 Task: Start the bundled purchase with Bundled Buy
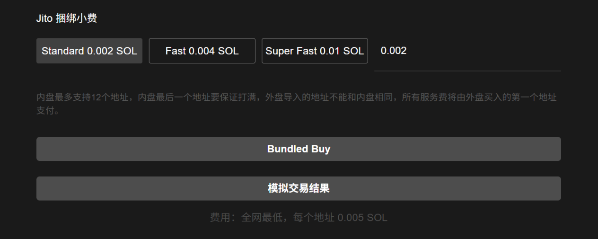(x=299, y=149)
